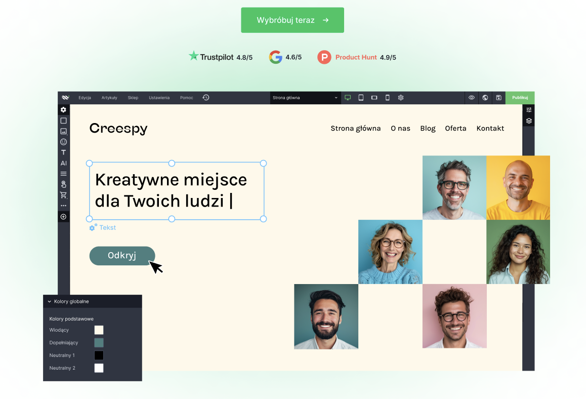
Task: Open the emoji element tool
Action: click(63, 142)
